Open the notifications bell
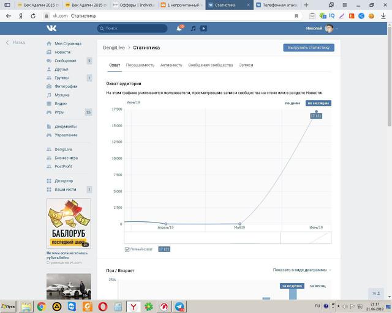This screenshot has height=313, width=392. pyautogui.click(x=179, y=28)
